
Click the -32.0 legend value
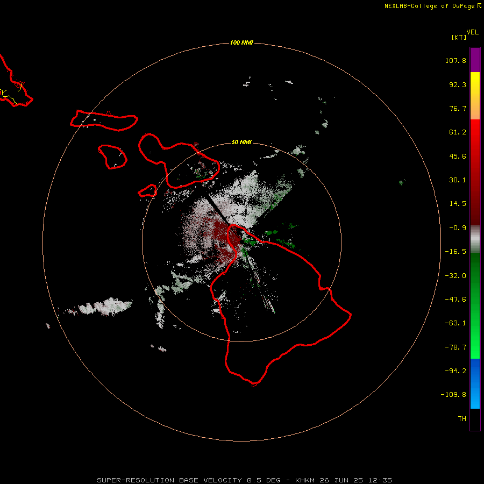tap(455, 276)
